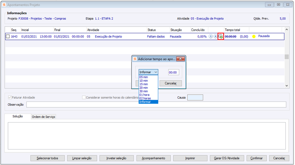Click the Tempo total column header

(x=237, y=30)
